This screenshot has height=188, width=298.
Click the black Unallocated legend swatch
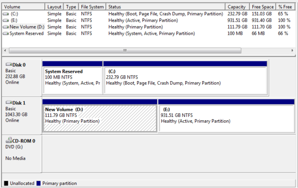(6, 183)
